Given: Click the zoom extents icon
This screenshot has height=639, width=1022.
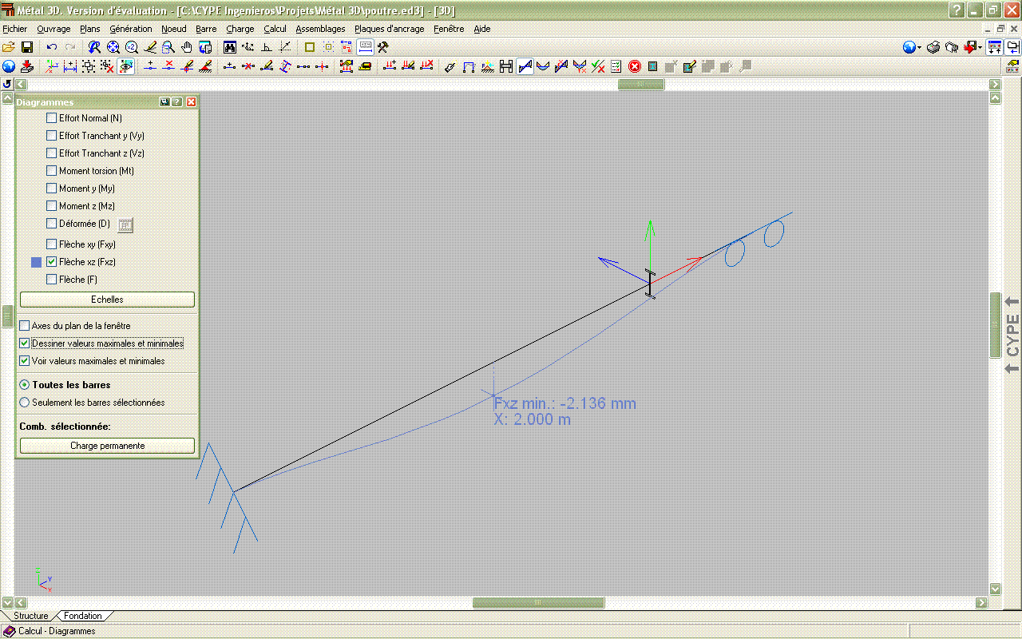Looking at the screenshot, I should point(113,47).
